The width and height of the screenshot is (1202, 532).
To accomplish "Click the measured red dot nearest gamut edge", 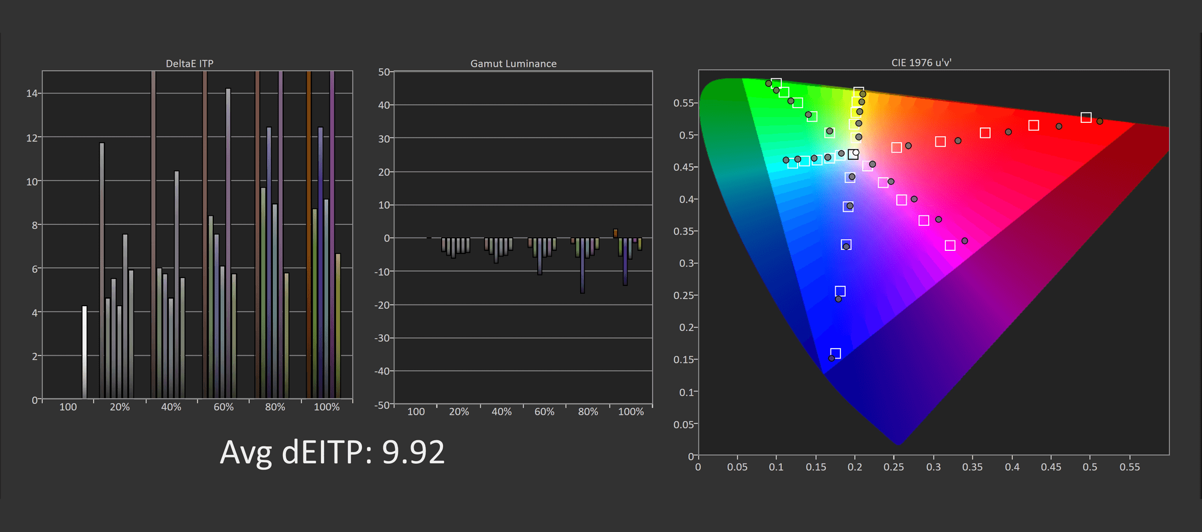I will [1100, 121].
